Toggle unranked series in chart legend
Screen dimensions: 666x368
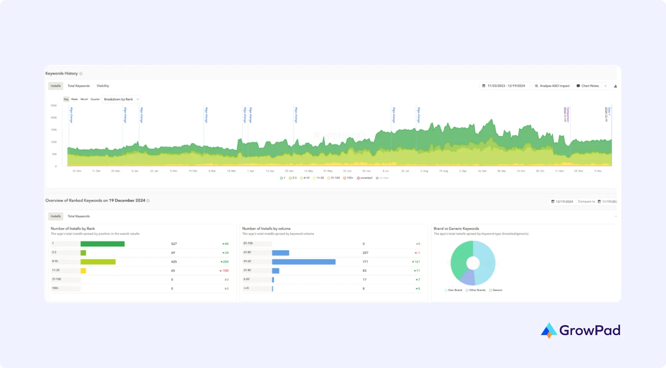[364, 178]
